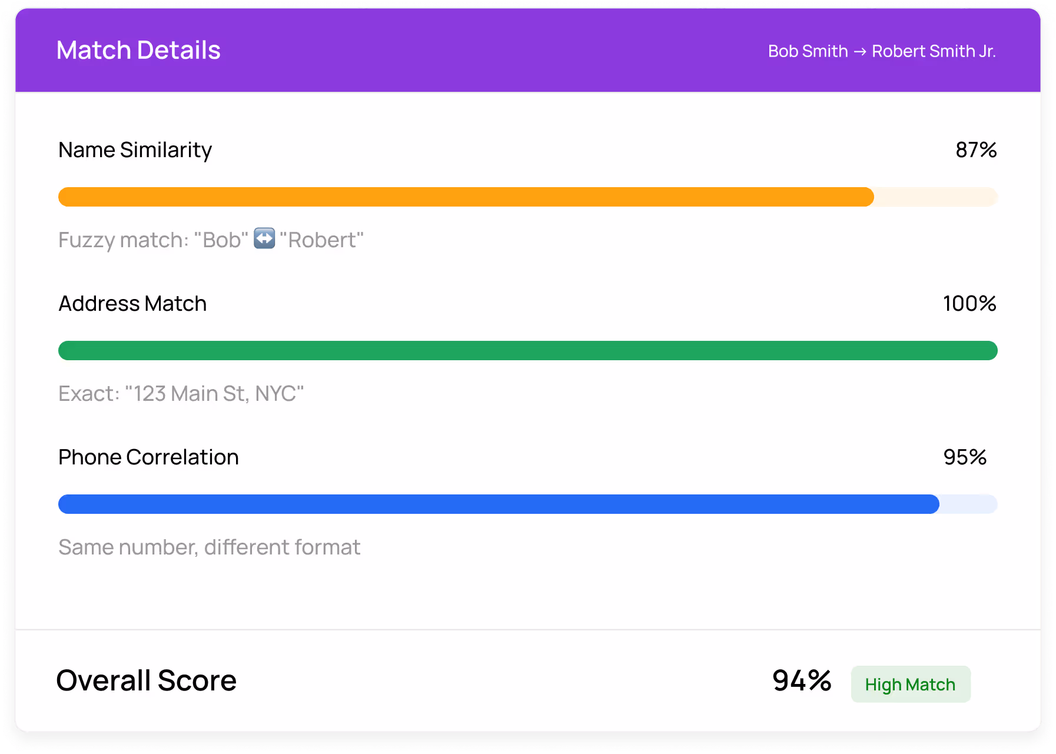Image resolution: width=1056 pixels, height=754 pixels.
Task: Click the fuzzy match description text
Action: (x=210, y=239)
